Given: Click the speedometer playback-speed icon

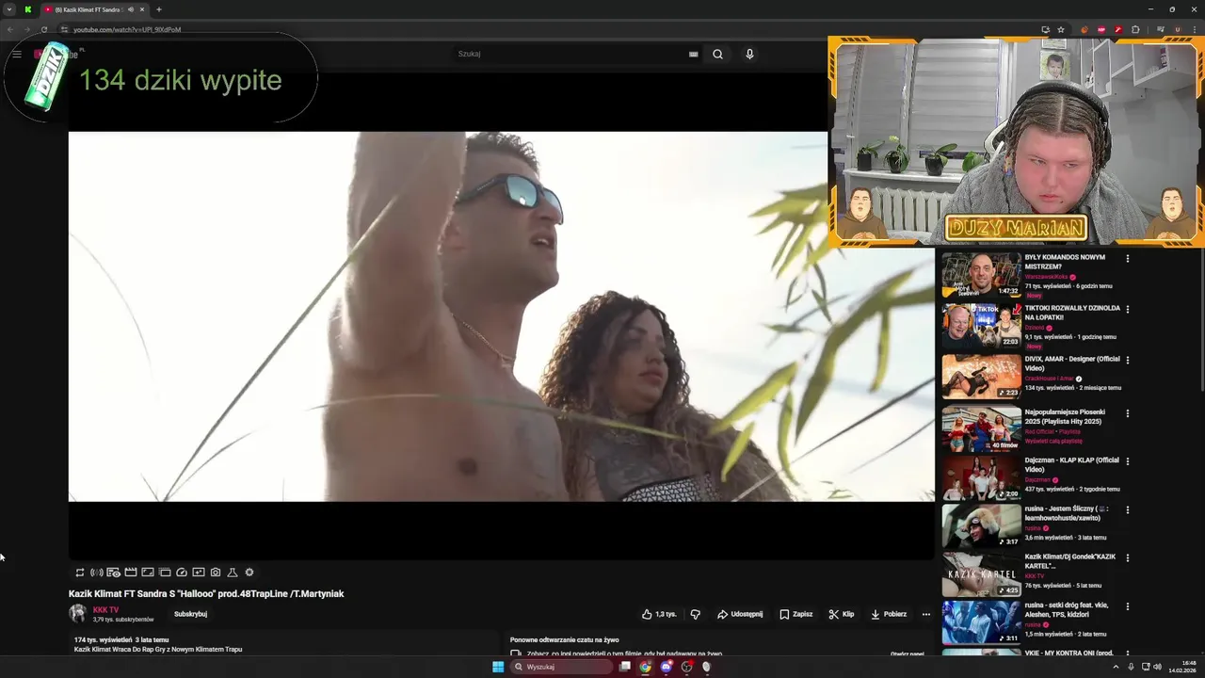Looking at the screenshot, I should pos(182,573).
